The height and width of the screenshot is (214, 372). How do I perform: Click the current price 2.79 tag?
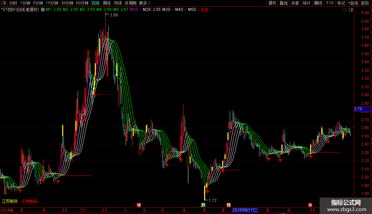(362, 109)
